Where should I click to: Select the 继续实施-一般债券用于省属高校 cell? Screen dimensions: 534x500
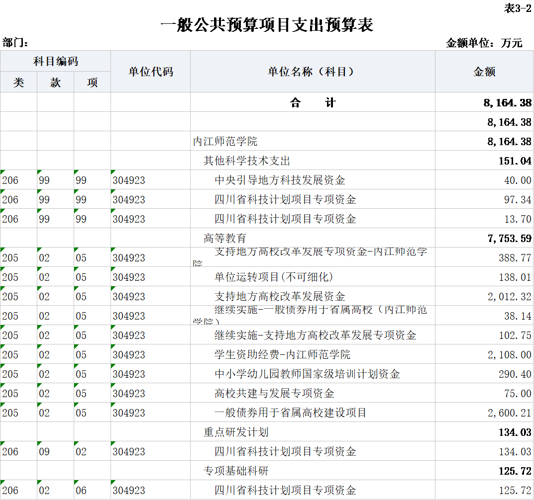(x=313, y=315)
